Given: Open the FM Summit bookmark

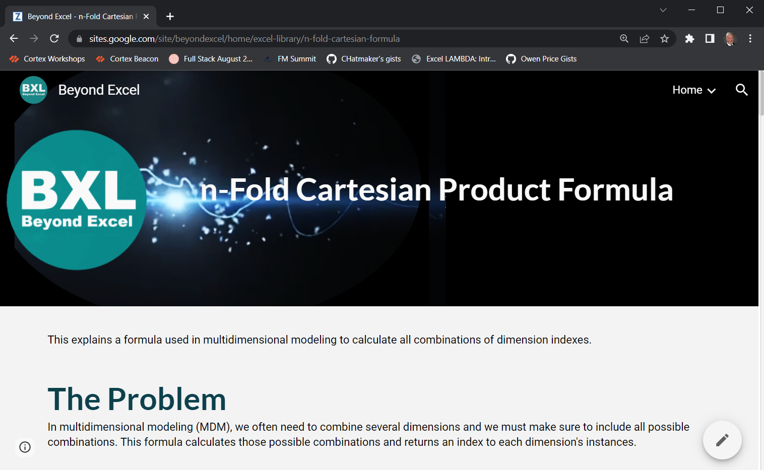Looking at the screenshot, I should click(x=290, y=59).
